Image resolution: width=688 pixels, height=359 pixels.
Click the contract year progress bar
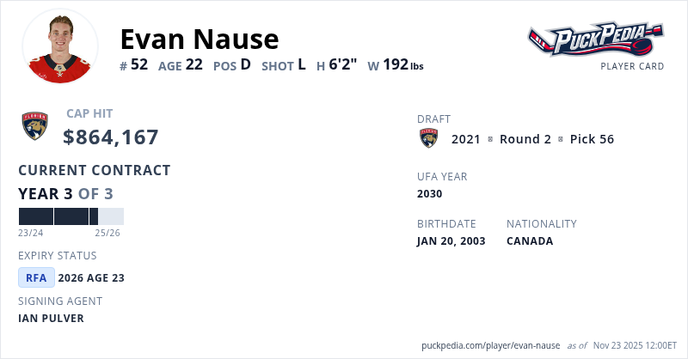71,216
